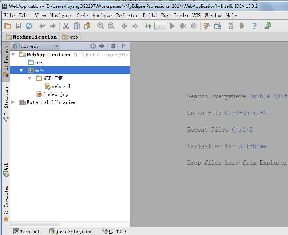Open the Build menu
288x235 pixels.
(150, 16)
